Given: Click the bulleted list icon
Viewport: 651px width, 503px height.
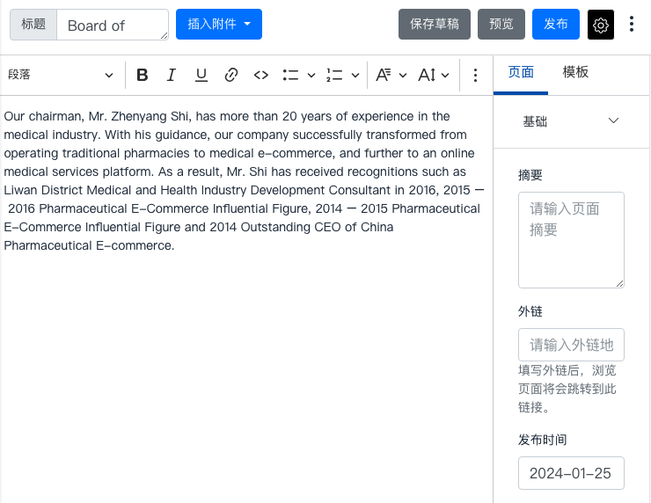Looking at the screenshot, I should pos(291,76).
